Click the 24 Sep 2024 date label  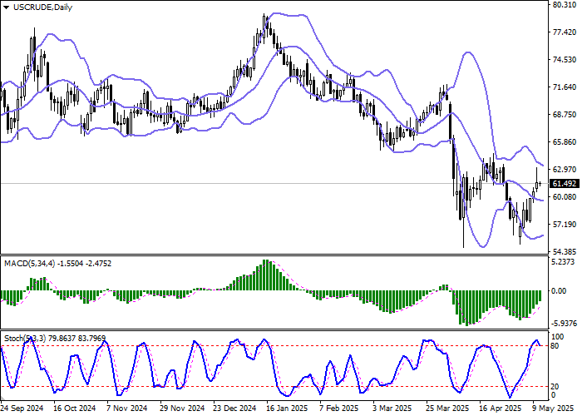pos(22,409)
